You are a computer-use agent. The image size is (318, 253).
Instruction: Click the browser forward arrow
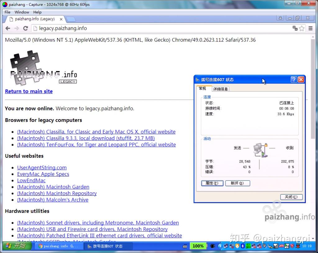[x=17, y=28]
